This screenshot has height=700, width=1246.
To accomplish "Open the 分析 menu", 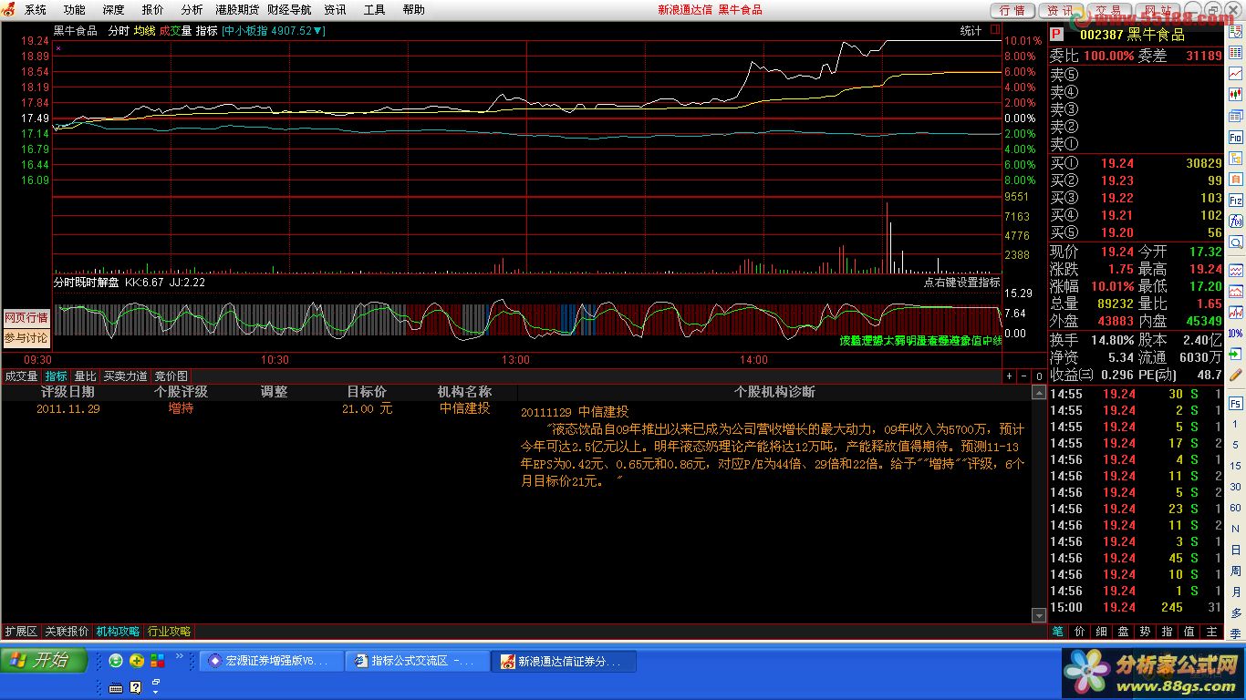I will [192, 10].
